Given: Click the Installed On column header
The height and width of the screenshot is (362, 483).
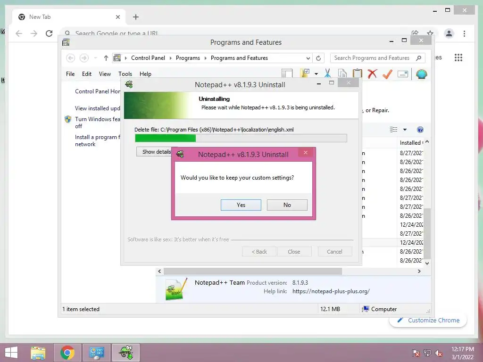Looking at the screenshot, I should pos(411,142).
